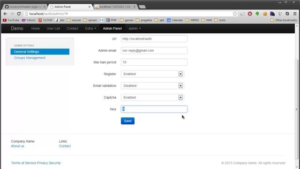Open the pregatire bookmarks folder

pos(144,20)
